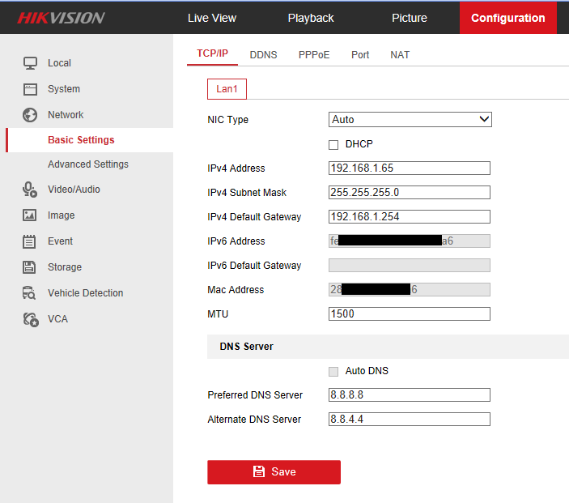Toggle the Auto DNS checkbox
The width and height of the screenshot is (569, 503).
333,372
